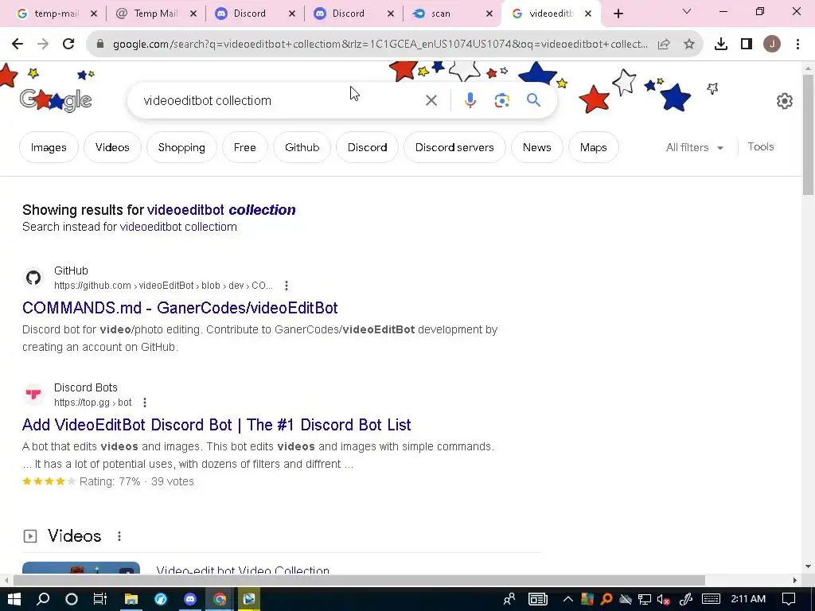Bookmark this page with the star icon

pos(688,45)
